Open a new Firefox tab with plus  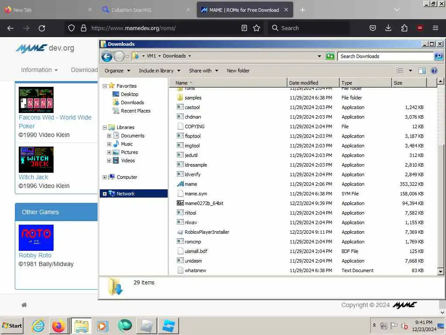tap(302, 10)
